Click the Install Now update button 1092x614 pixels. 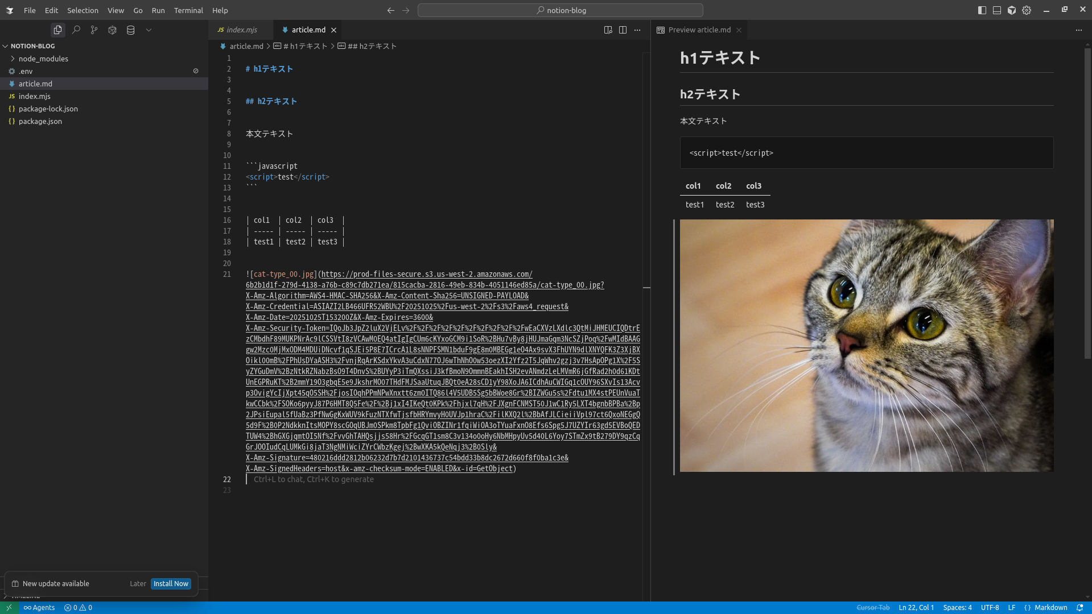(x=171, y=584)
